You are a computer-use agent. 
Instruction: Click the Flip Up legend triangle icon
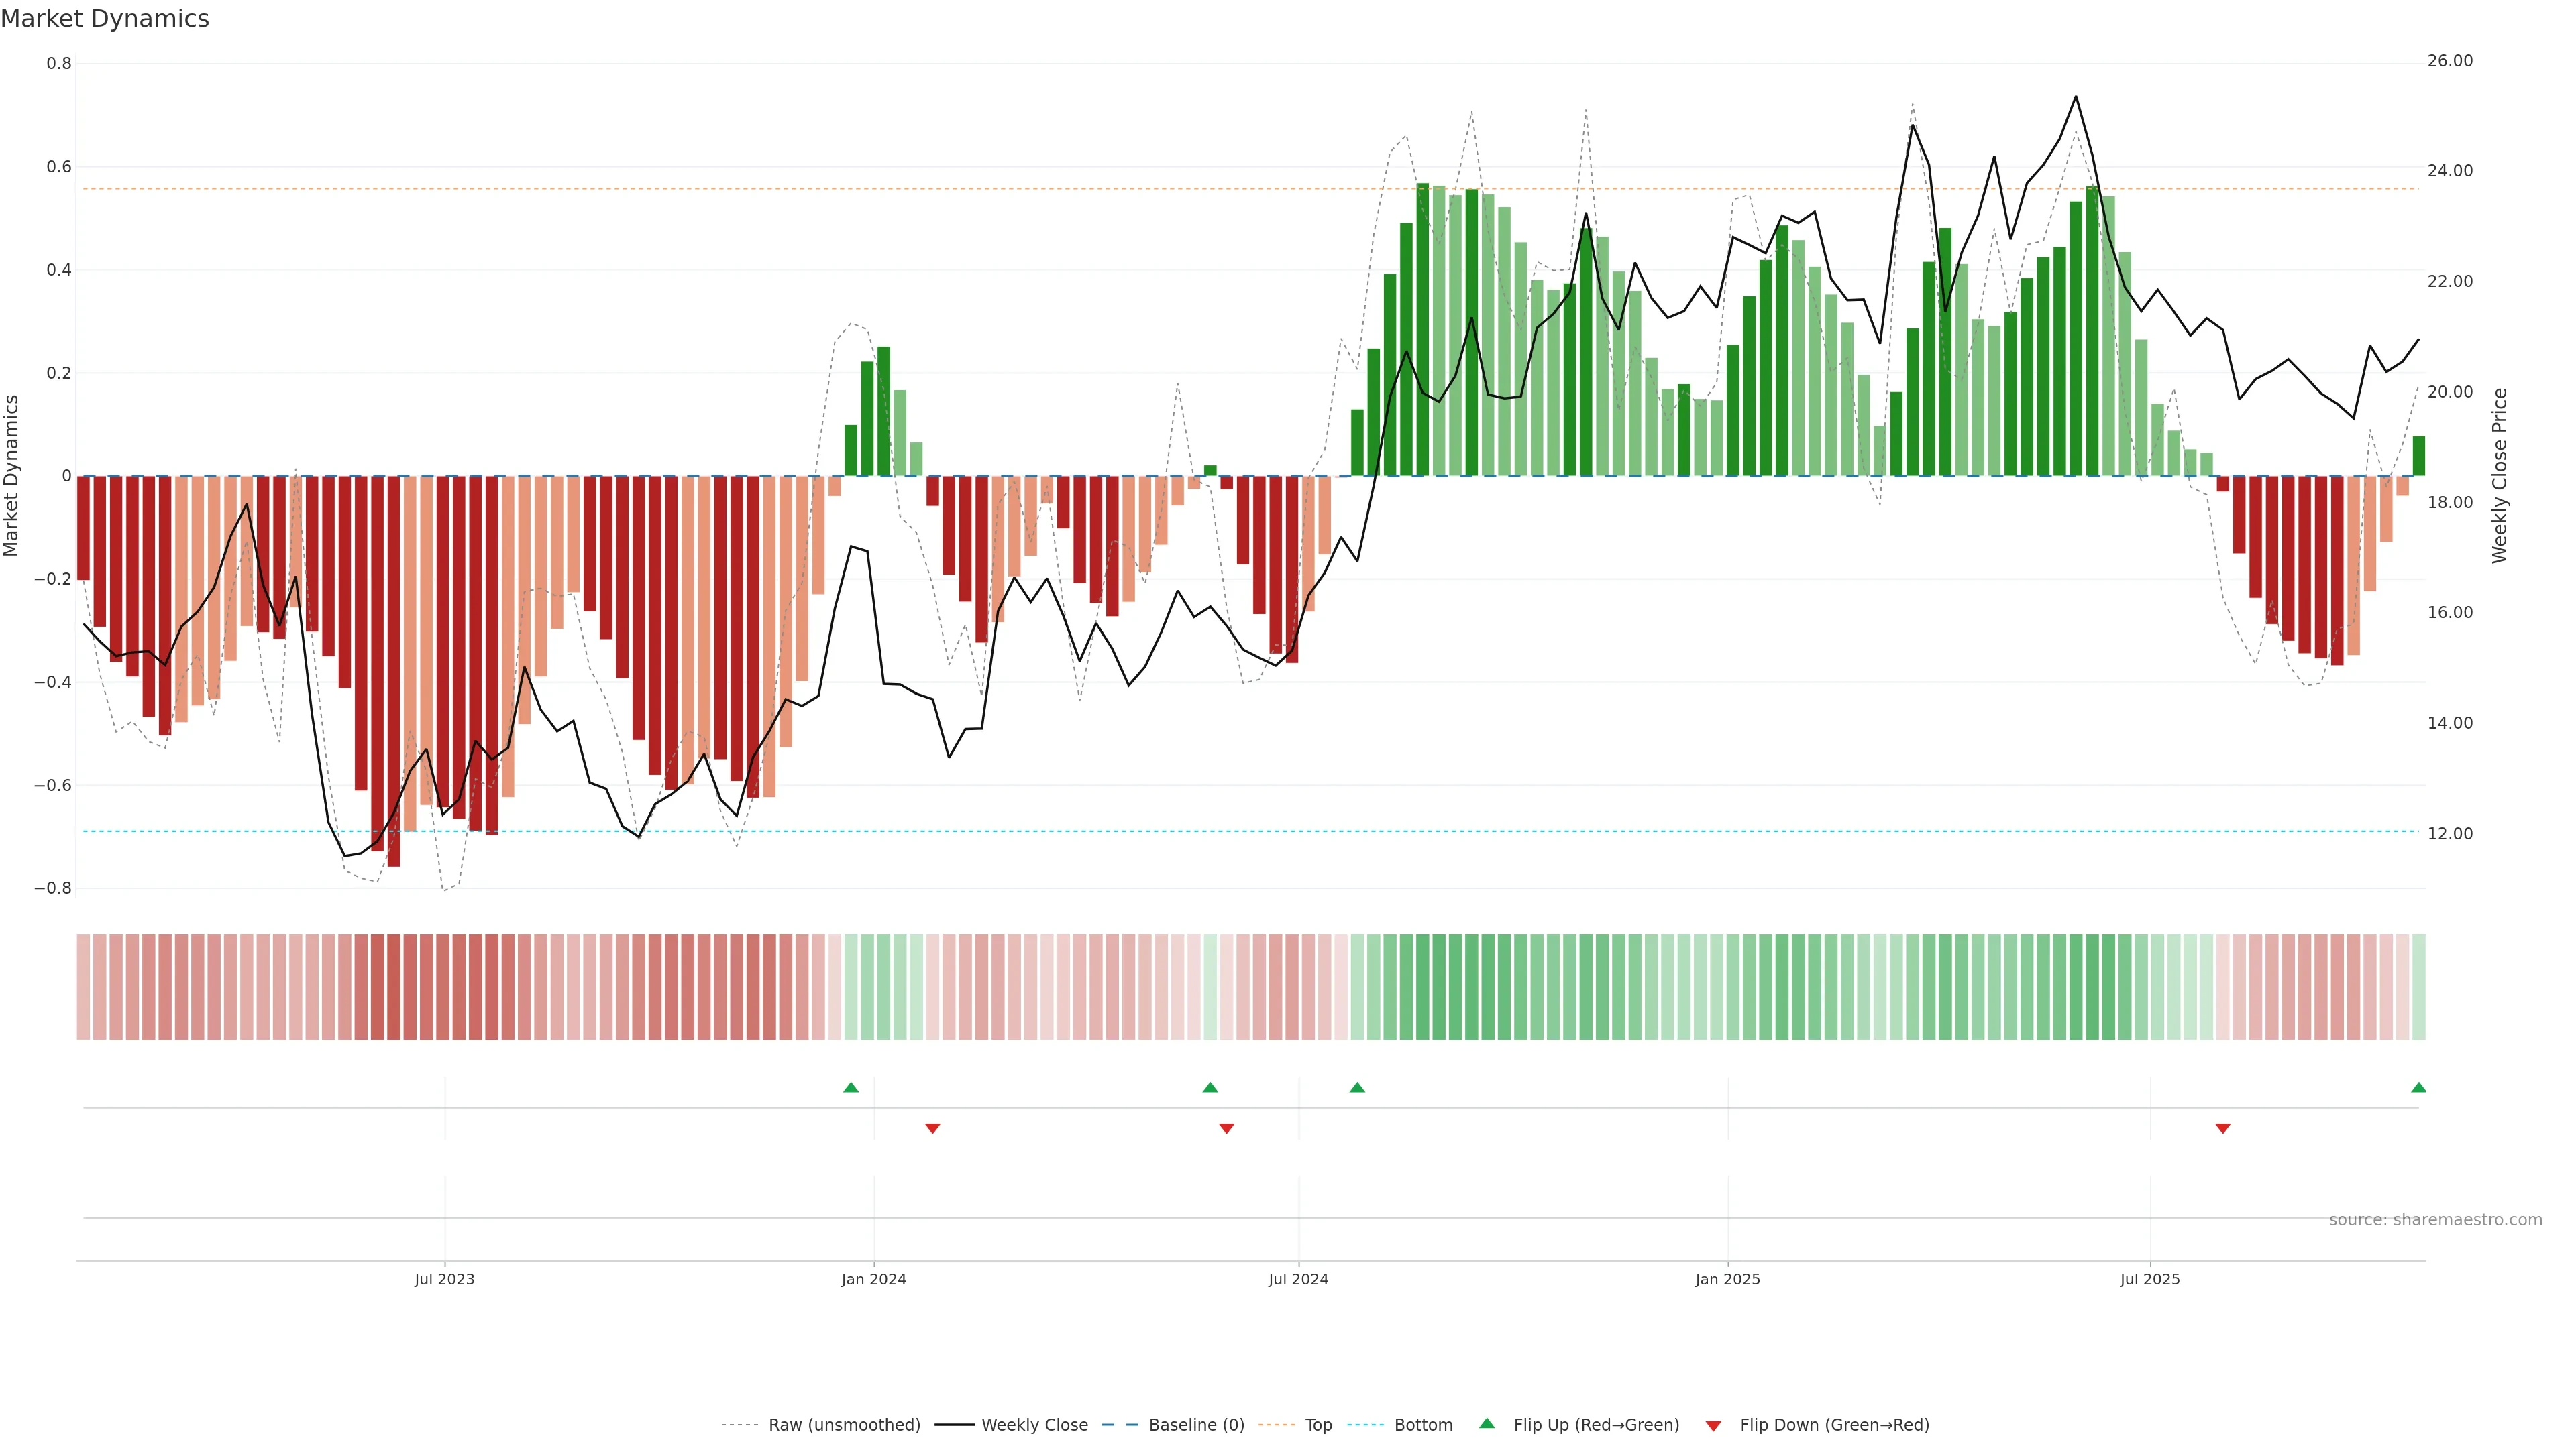click(1487, 1423)
